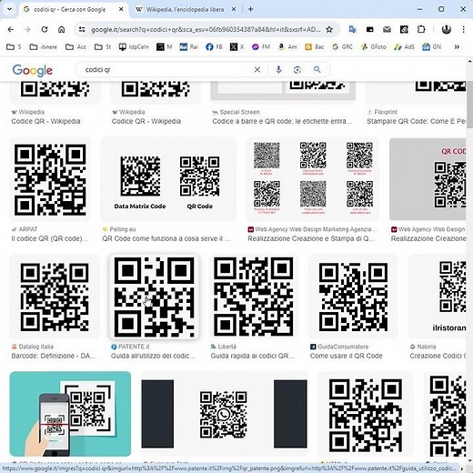Start voice search with the microphone
Screen dimensions: 473x473
click(x=278, y=70)
